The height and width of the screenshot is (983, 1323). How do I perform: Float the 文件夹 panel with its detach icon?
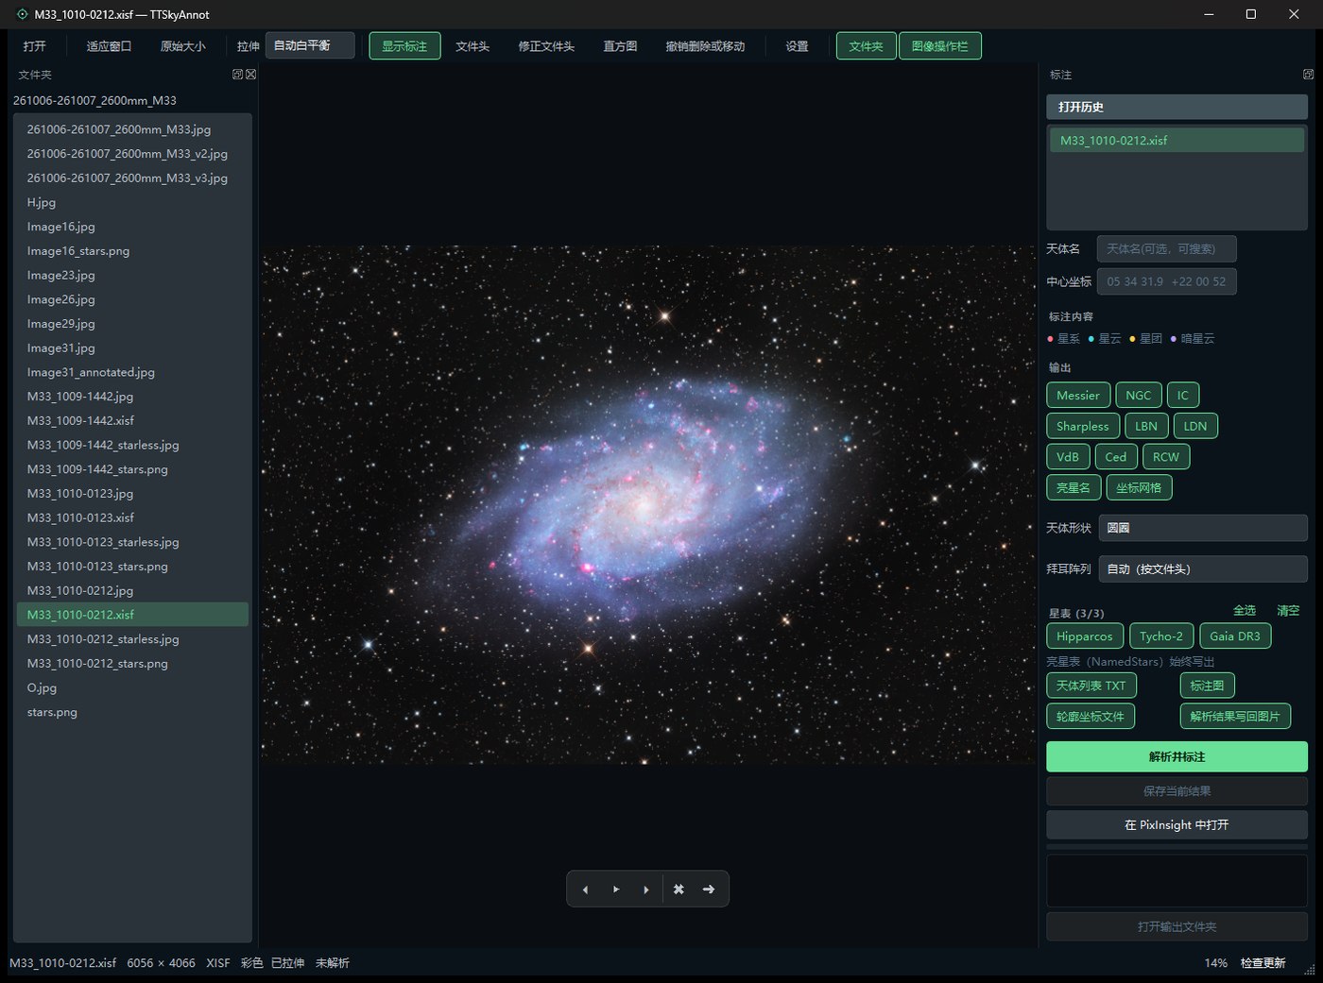tap(238, 75)
